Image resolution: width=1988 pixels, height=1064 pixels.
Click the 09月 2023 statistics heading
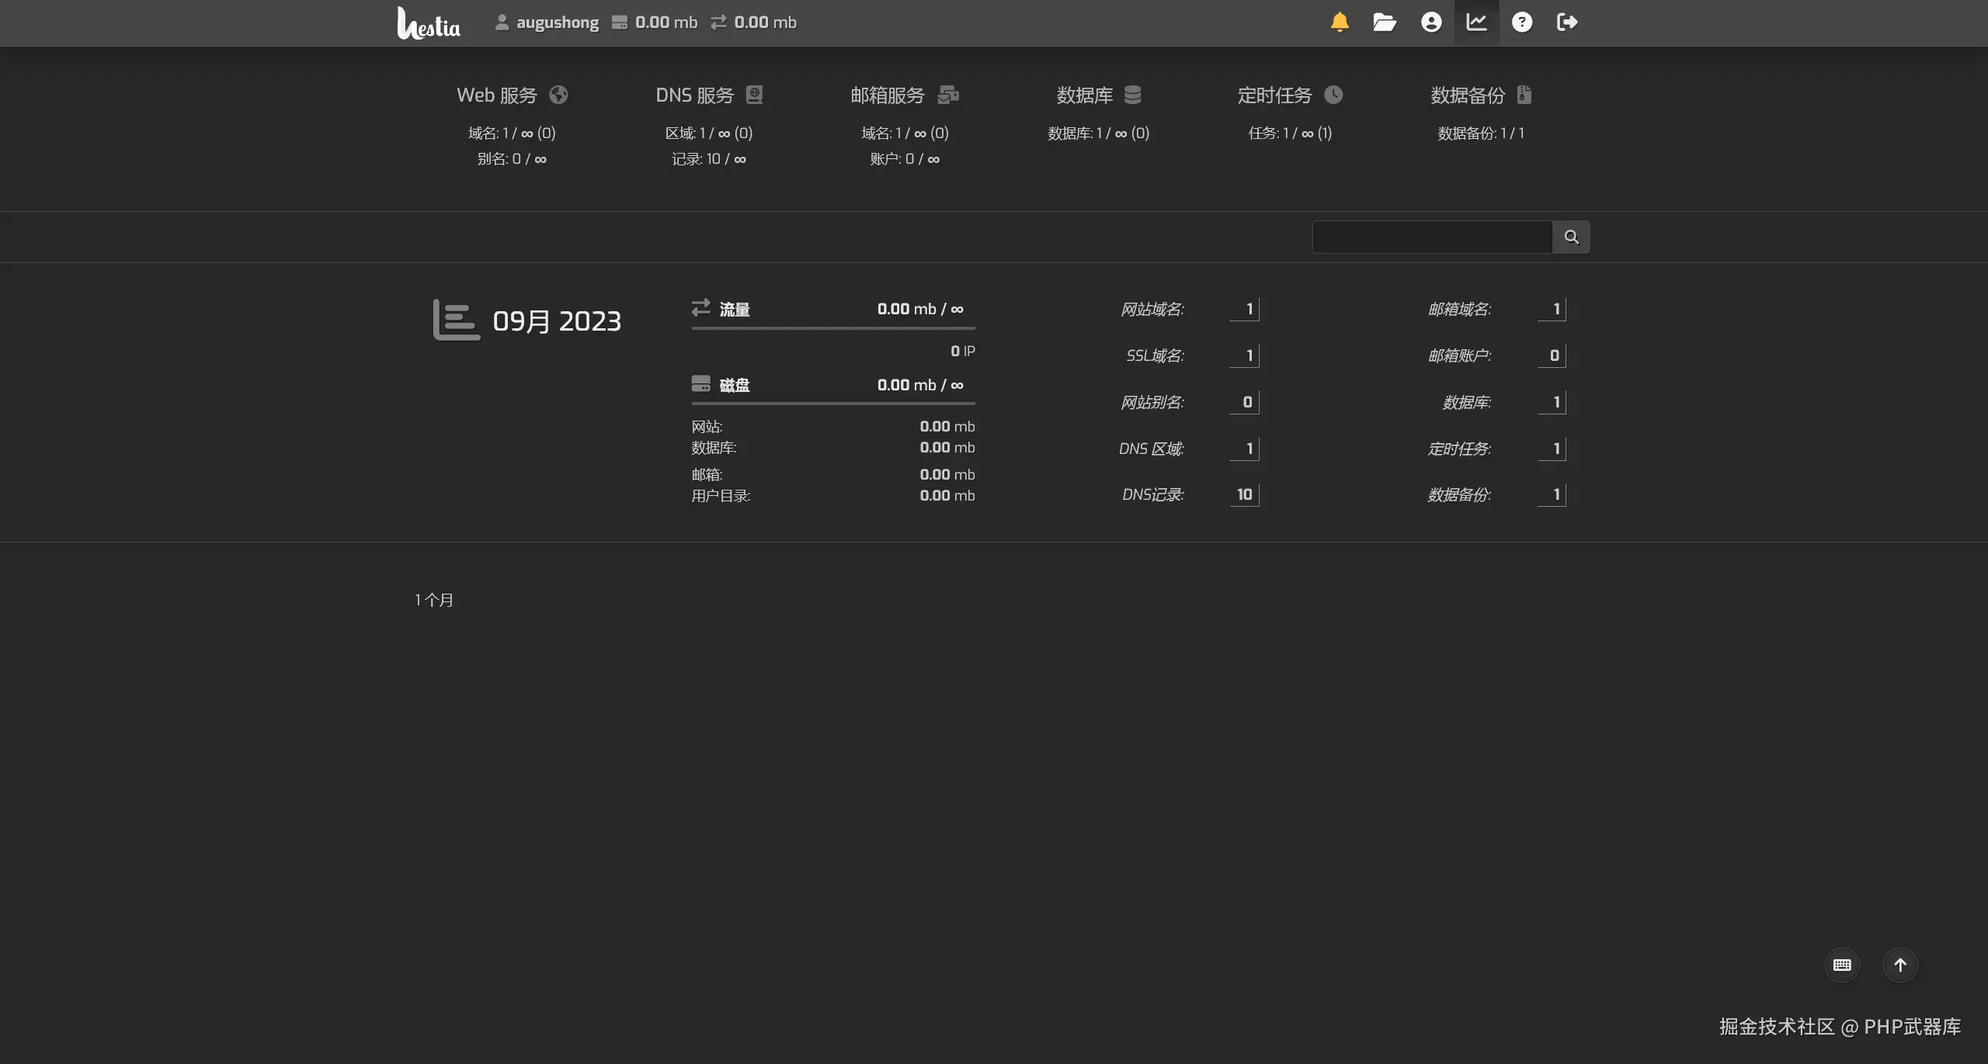pyautogui.click(x=556, y=321)
